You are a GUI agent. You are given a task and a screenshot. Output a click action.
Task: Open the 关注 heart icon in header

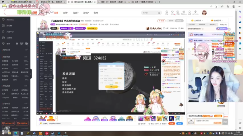tap(172, 13)
